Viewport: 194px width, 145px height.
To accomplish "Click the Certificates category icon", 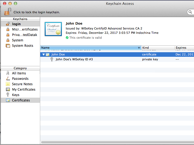I will (8, 100).
